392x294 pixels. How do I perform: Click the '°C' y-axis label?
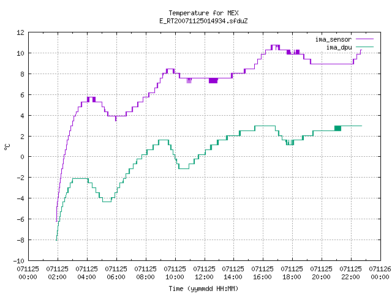[7, 147]
